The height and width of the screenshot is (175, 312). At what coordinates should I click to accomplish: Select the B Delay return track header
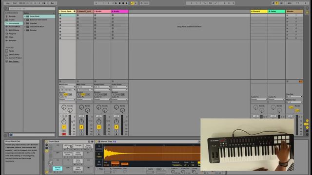click(x=276, y=11)
